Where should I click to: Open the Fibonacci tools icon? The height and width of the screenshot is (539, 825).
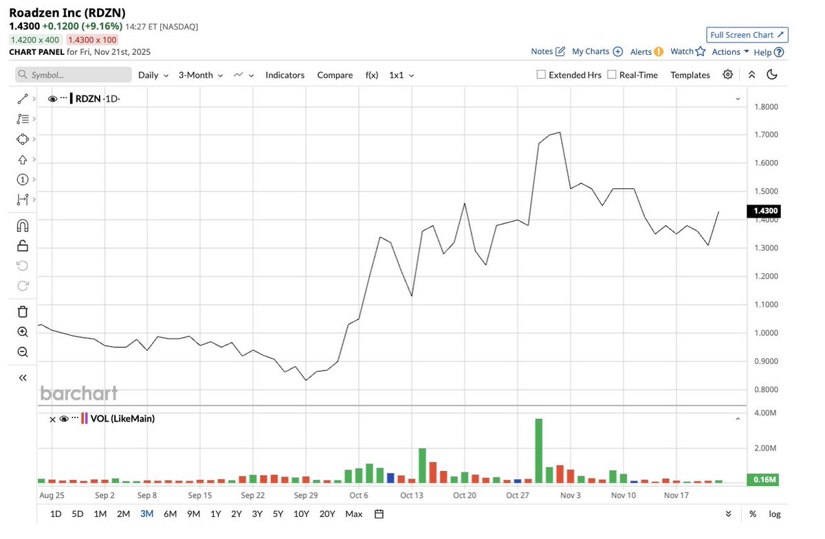(x=22, y=119)
